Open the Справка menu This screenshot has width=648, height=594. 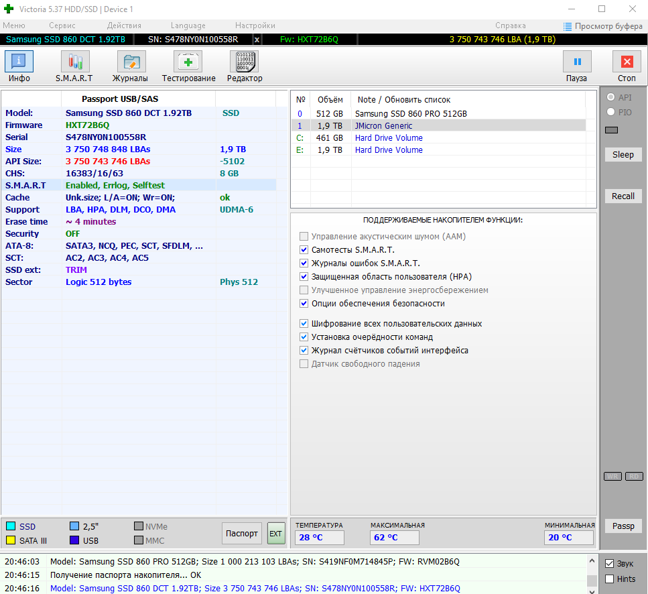(x=511, y=25)
